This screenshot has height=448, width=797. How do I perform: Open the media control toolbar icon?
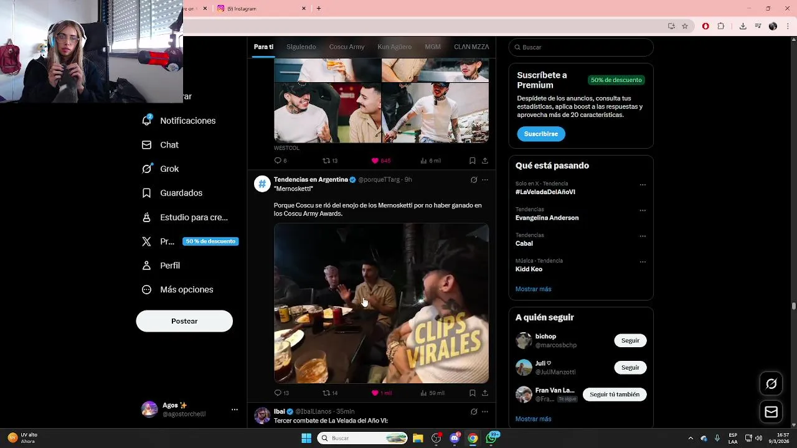(x=758, y=26)
